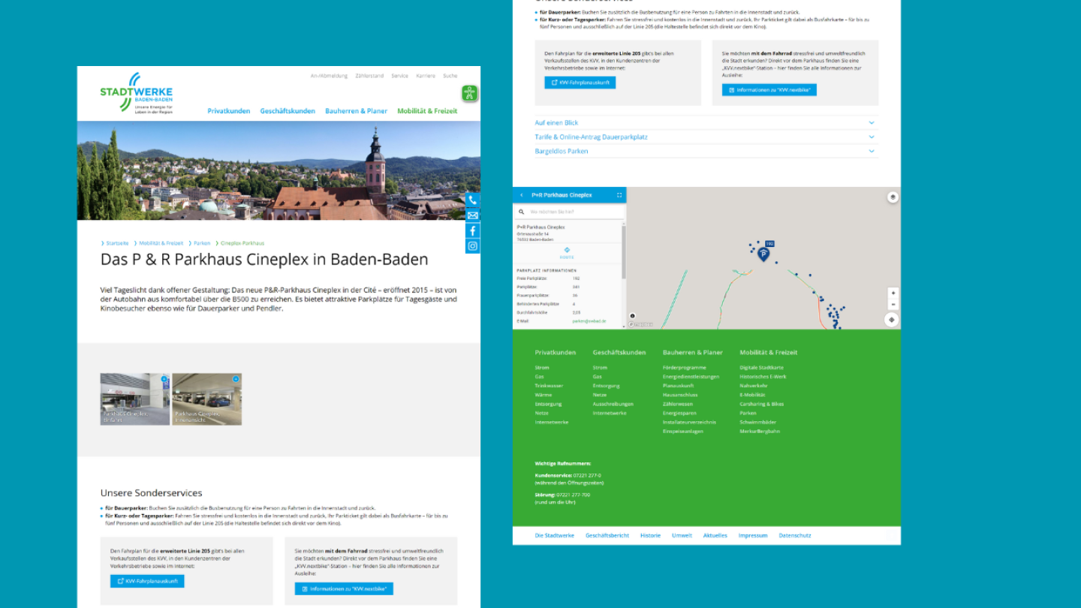
Task: Click the back arrow in map panel header
Action: [x=522, y=195]
